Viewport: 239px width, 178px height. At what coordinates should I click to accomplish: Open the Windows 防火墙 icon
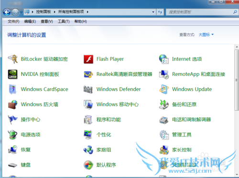click(13, 105)
